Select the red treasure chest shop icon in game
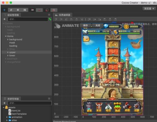 coord(117,107)
